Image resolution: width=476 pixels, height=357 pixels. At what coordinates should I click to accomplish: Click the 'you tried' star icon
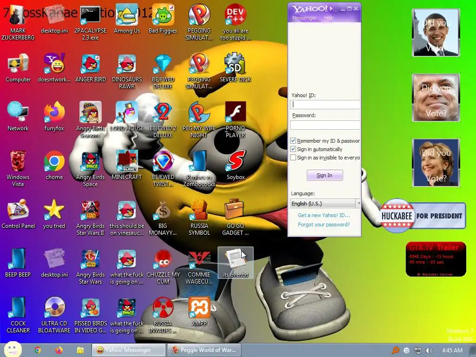point(54,214)
